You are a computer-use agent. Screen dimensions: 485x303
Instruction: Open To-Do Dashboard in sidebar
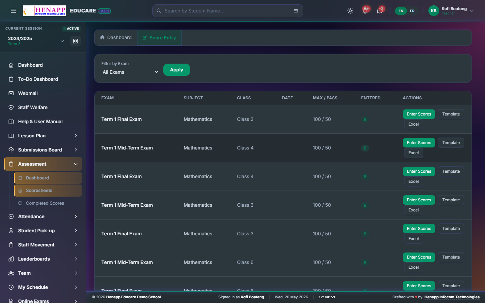tap(43, 79)
